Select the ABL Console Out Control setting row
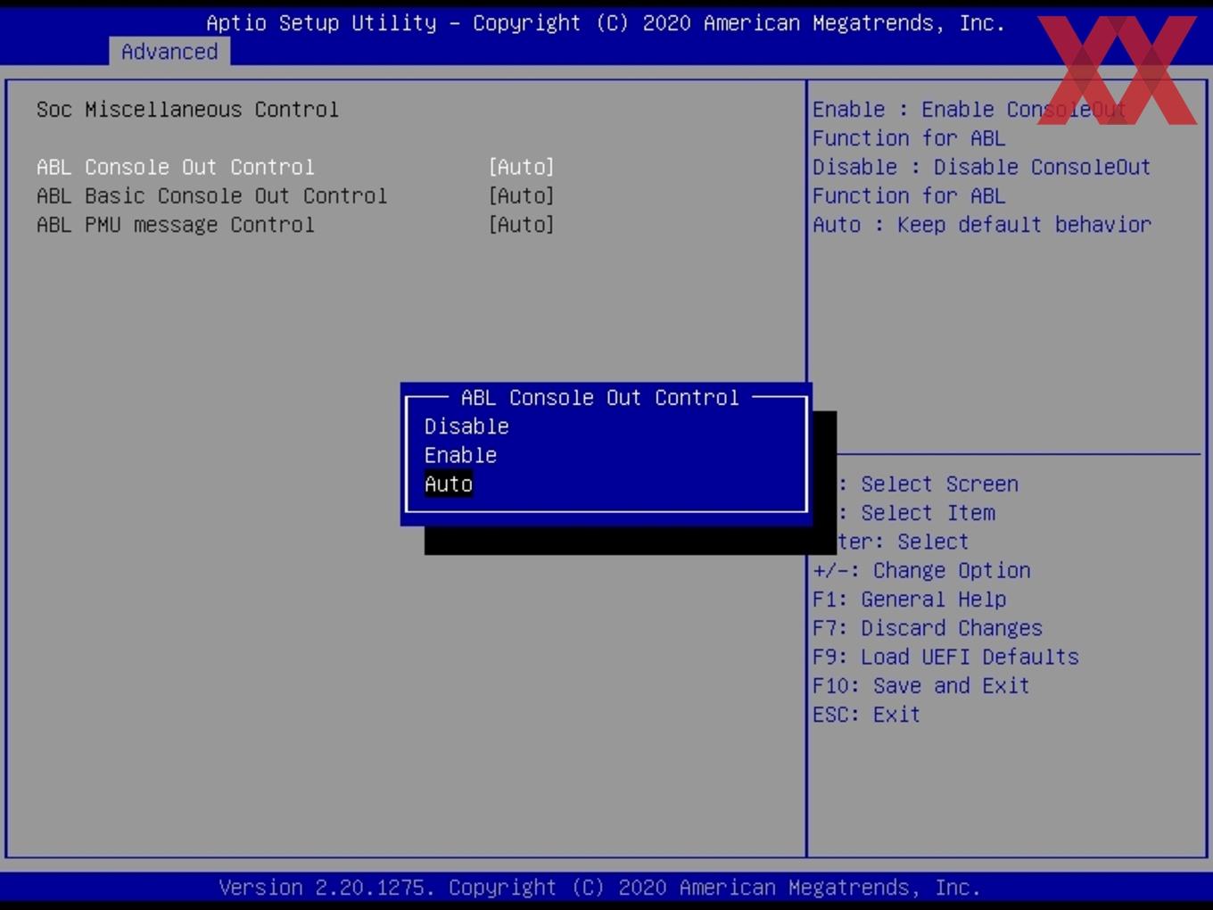Viewport: 1213px width, 910px height. 295,167
